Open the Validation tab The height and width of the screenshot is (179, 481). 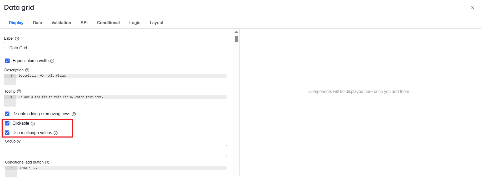[x=61, y=23]
